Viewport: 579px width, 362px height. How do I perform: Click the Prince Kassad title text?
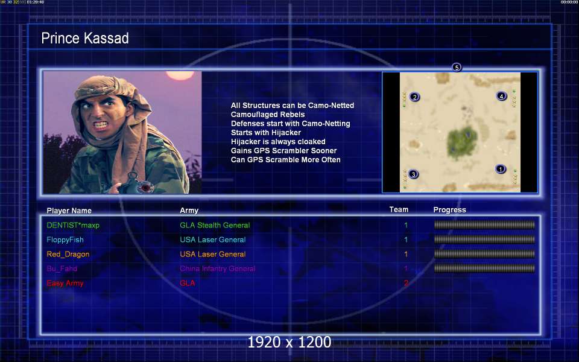(85, 38)
